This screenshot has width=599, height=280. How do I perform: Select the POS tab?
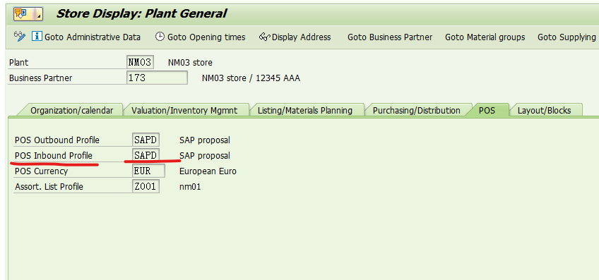487,110
